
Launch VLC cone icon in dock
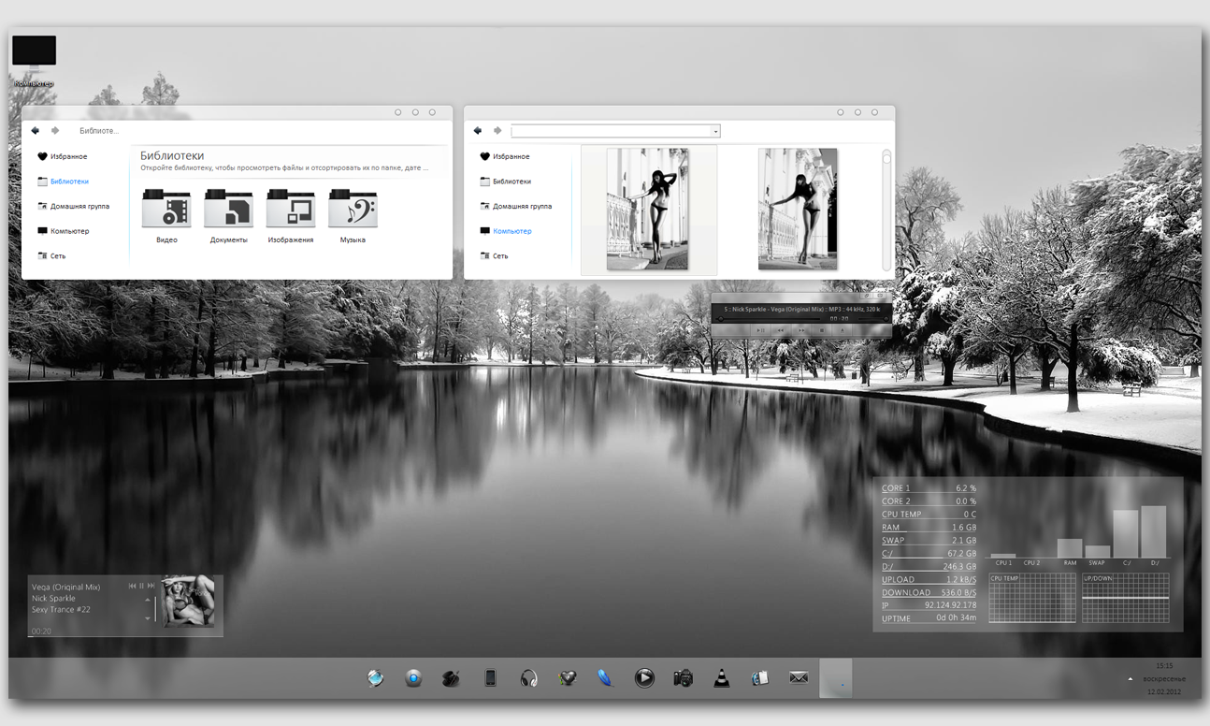[x=721, y=678]
